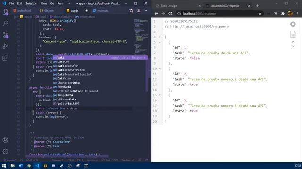Open the Selection menu in VS Code
Viewport: 302px width, 169px height.
32,3
